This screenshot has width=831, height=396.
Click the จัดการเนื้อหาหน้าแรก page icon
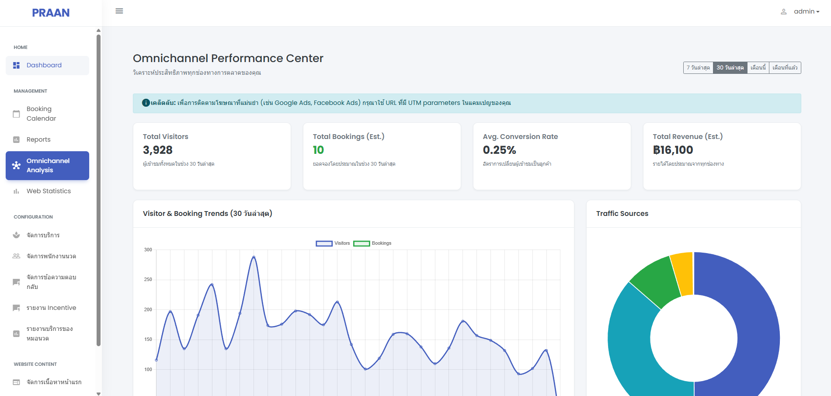[x=17, y=382]
